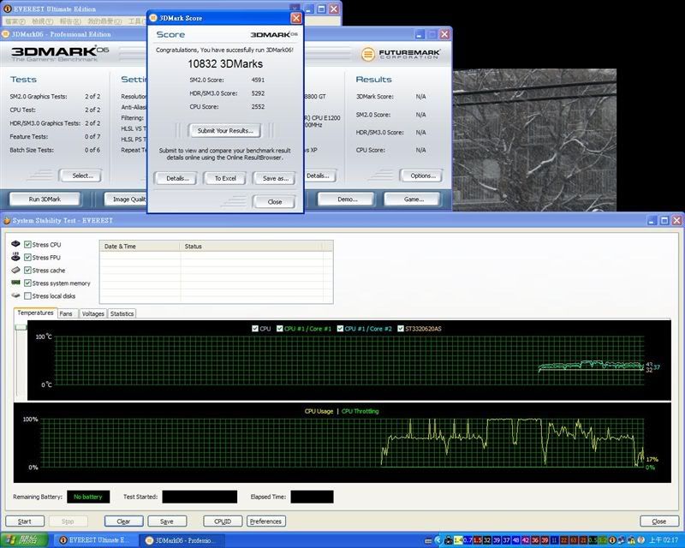This screenshot has width=685, height=548.
Task: Select the Fans tab
Action: 66,314
